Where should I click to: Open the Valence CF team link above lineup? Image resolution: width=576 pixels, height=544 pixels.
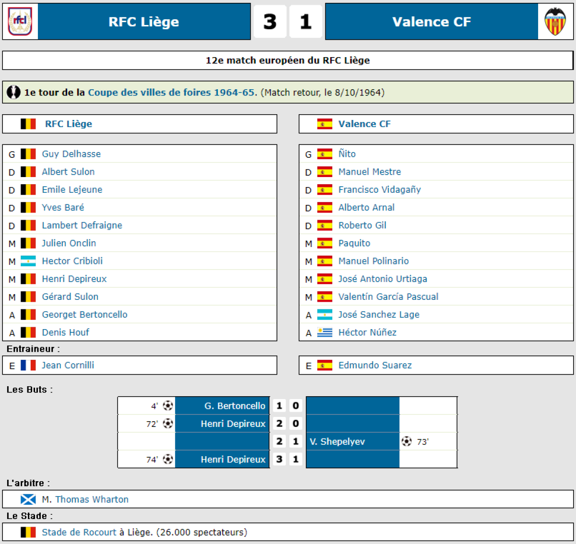pyautogui.click(x=364, y=124)
